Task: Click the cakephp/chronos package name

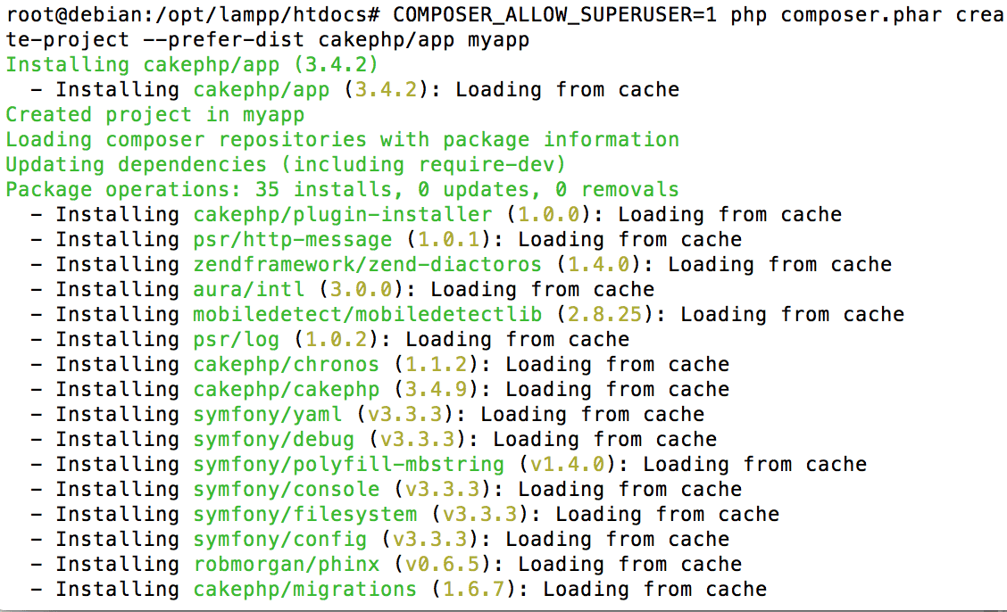Action: pyautogui.click(x=286, y=364)
